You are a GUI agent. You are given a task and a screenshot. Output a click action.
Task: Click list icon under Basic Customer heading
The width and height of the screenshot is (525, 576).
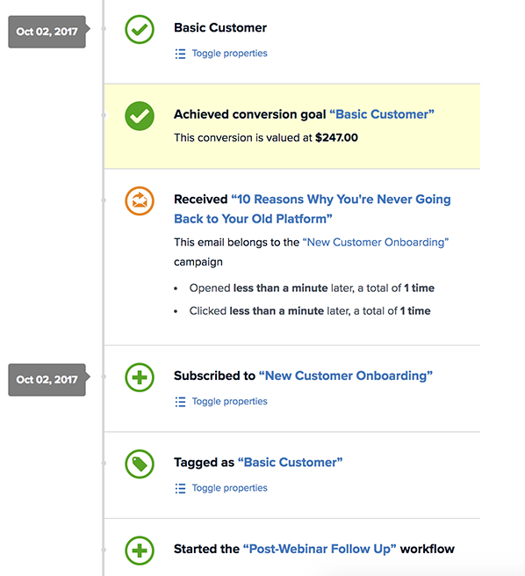180,54
